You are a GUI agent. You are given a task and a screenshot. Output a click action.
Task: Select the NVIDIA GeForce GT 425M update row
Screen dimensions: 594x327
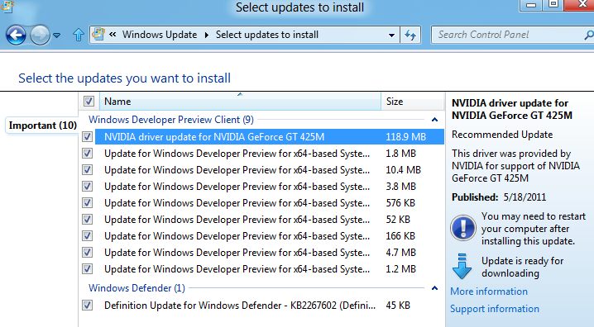pos(270,137)
